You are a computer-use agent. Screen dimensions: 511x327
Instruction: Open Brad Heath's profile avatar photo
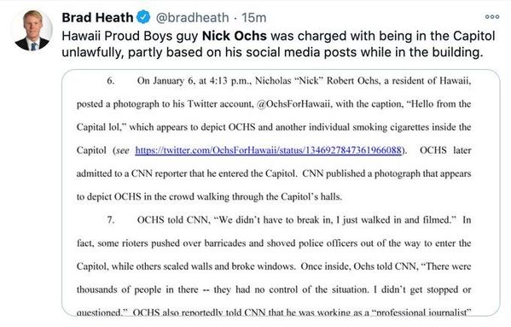click(x=32, y=30)
